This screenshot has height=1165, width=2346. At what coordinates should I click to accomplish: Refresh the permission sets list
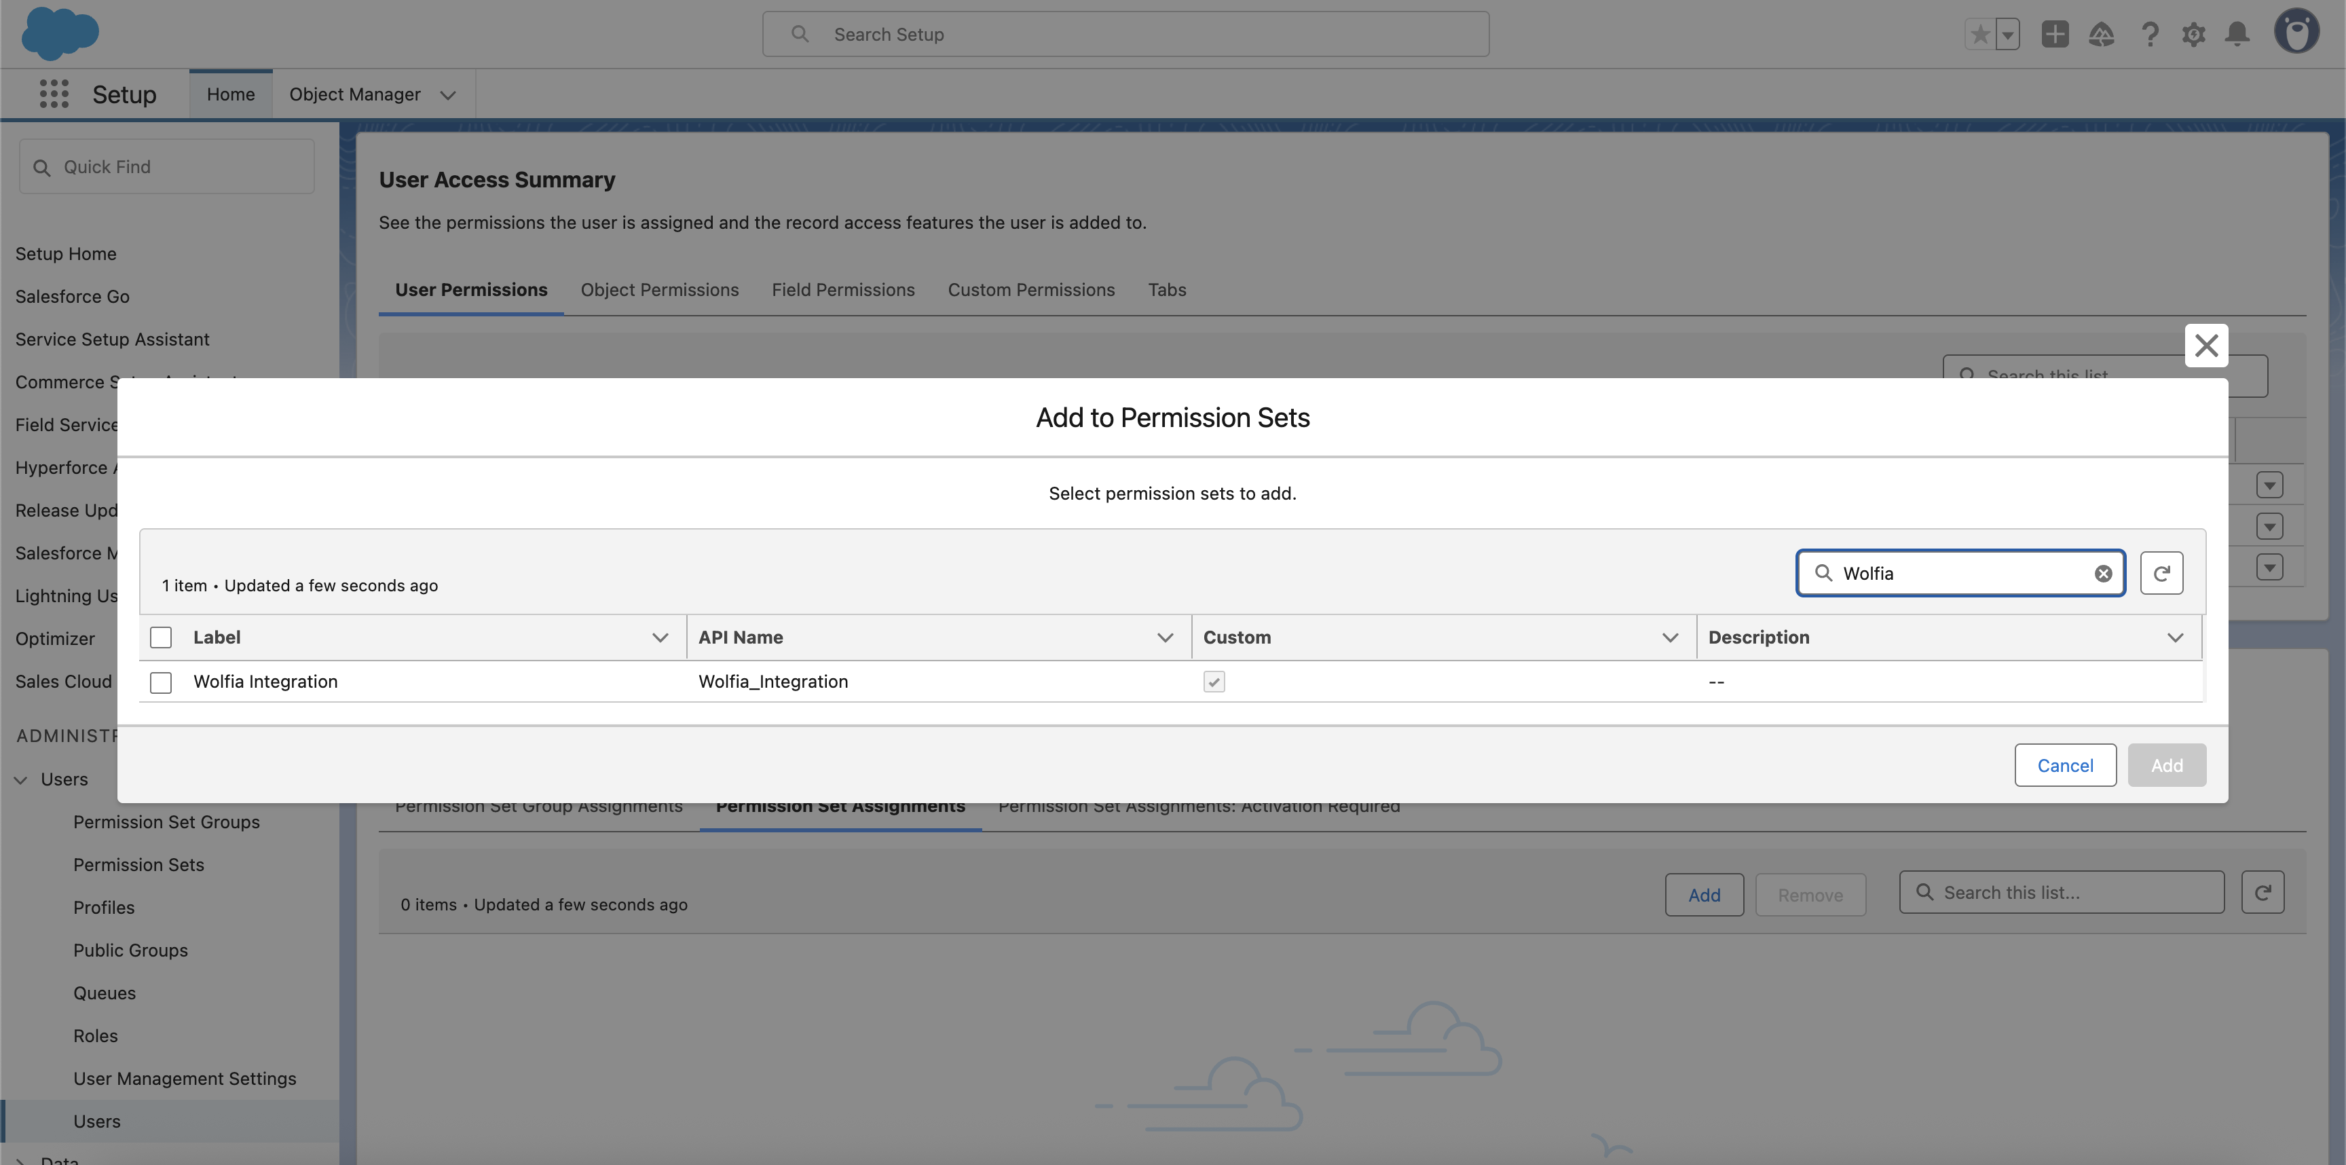click(2162, 573)
